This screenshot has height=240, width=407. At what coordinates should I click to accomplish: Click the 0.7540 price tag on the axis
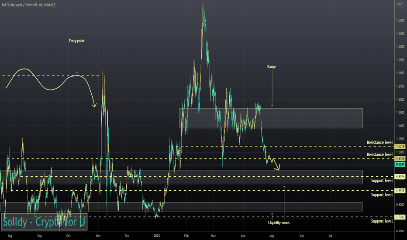click(400, 217)
